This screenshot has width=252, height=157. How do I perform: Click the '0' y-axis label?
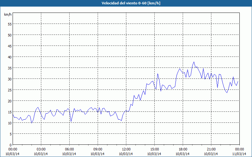click(x=11, y=145)
